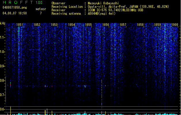Click the meteor label
Image resolution: width=181 pixels, height=115 pixels.
coord(41,9)
